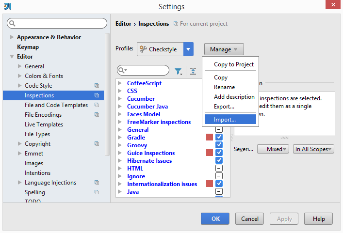Image resolution: width=343 pixels, height=233 pixels.
Task: Click the IntelliJ logo in title bar
Action: (8, 6)
